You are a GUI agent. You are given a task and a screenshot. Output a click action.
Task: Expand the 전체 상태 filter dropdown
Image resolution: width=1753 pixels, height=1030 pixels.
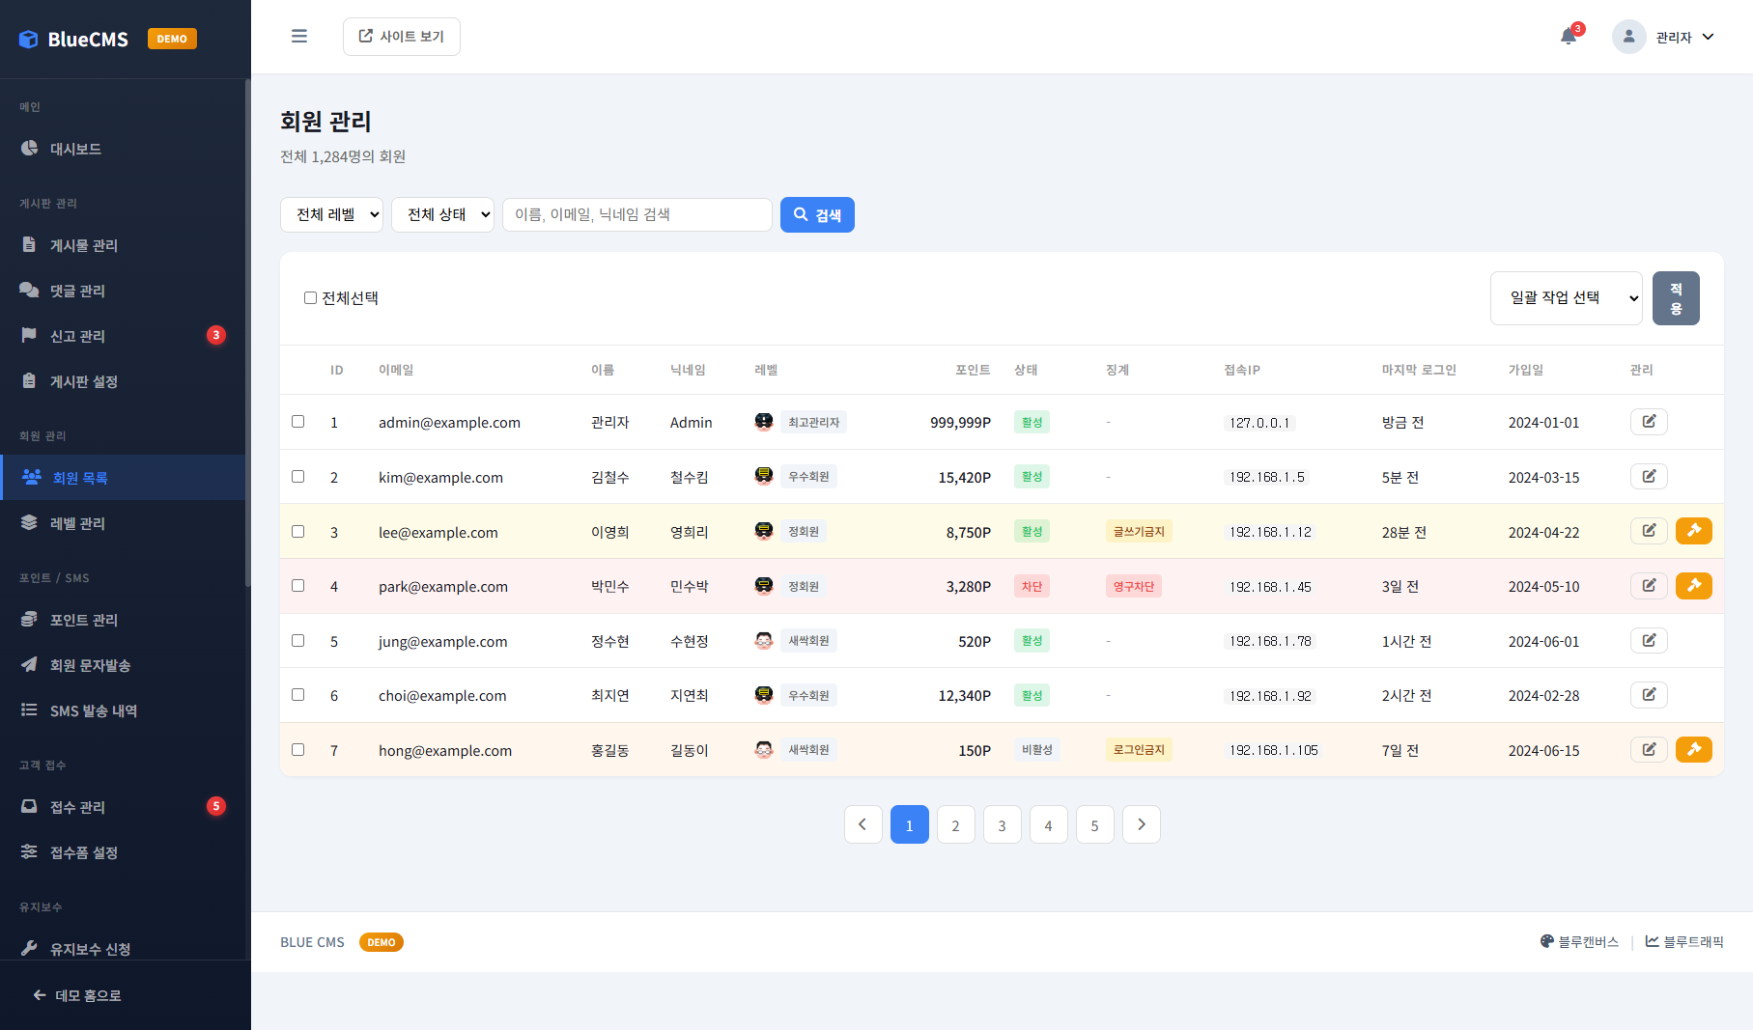[442, 214]
